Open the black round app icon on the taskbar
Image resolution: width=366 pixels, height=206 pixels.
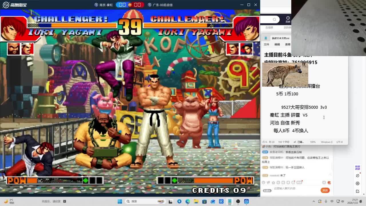(238, 201)
